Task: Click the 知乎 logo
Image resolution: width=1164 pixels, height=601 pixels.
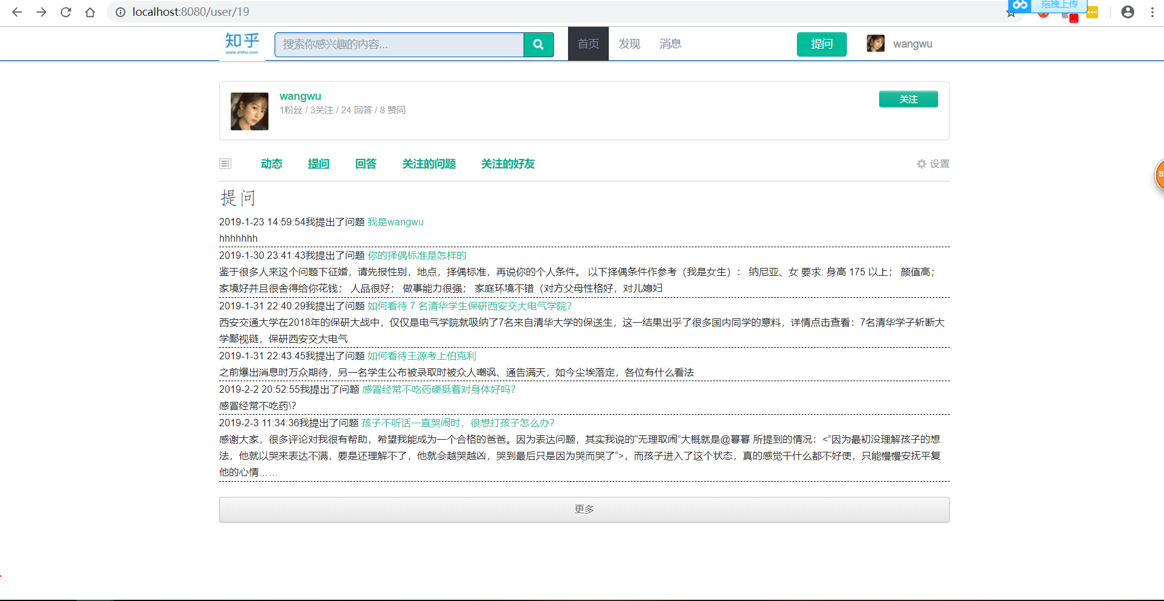Action: (x=242, y=43)
